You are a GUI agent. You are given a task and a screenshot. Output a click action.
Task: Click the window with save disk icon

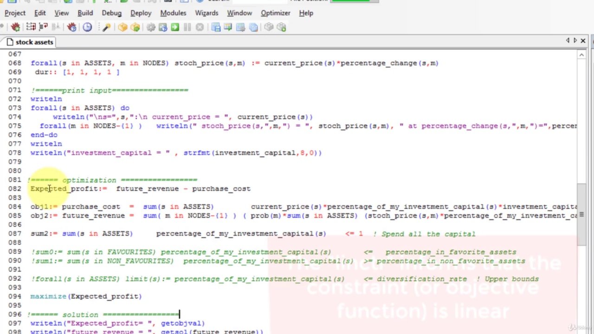point(216,27)
